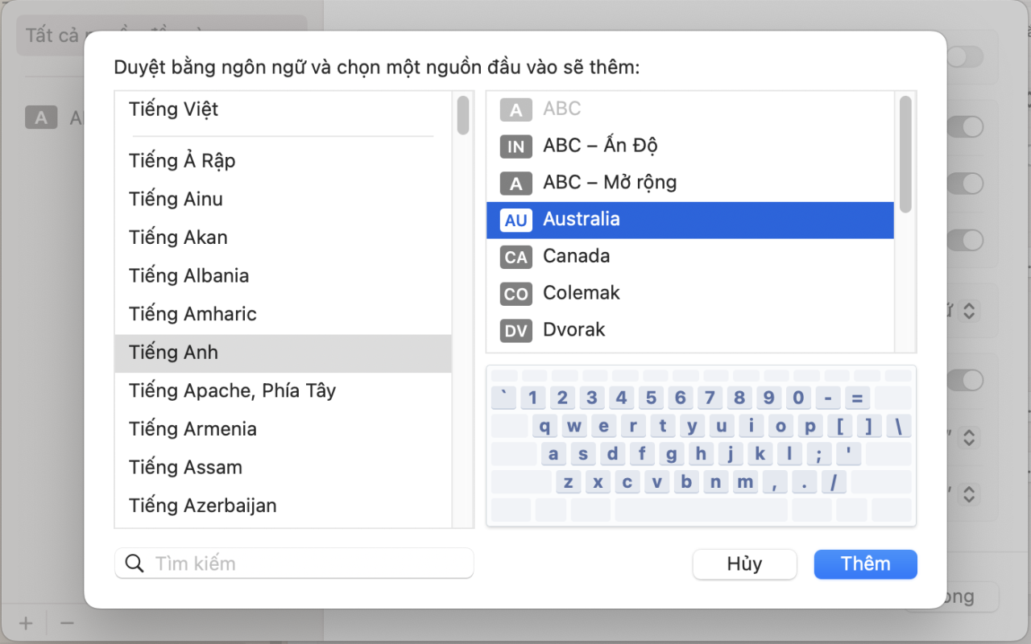Click the Q key on keyboard preview
This screenshot has height=644, width=1031.
point(545,427)
